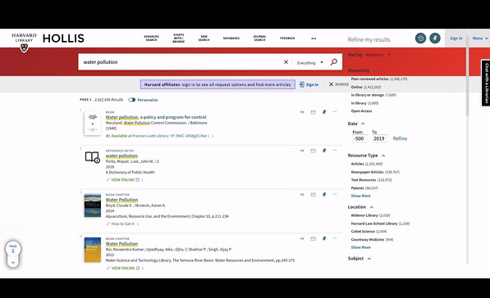Click the date To field showing 2019
The image size is (490, 298).
pos(379,138)
